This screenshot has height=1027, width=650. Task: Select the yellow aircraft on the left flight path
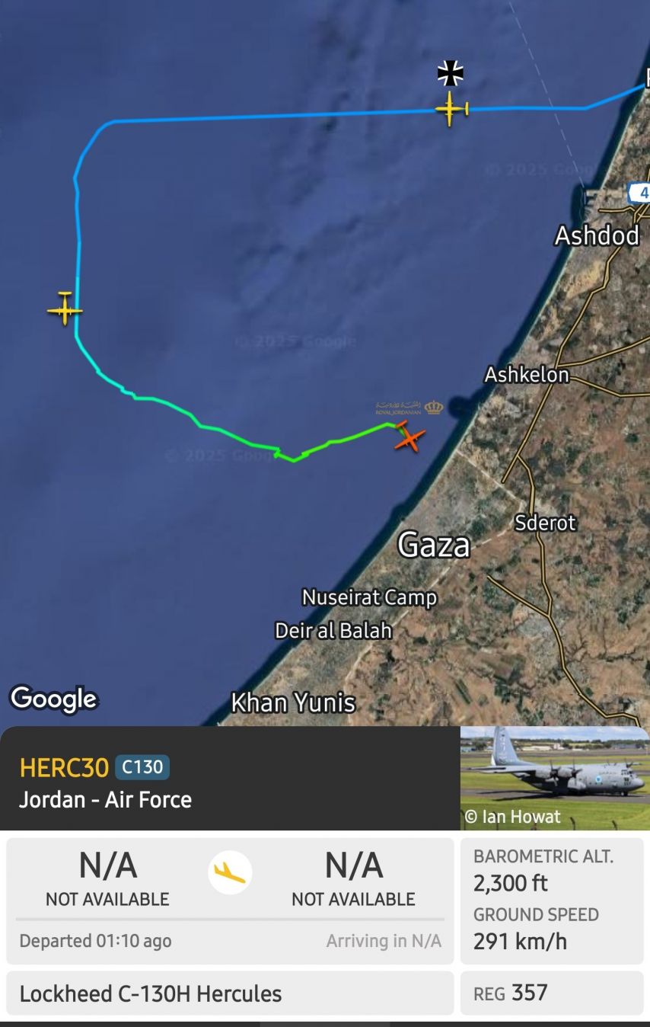(65, 309)
